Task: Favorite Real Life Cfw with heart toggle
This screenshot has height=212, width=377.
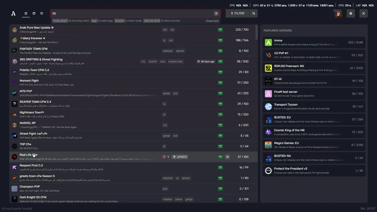Action: tap(227, 157)
